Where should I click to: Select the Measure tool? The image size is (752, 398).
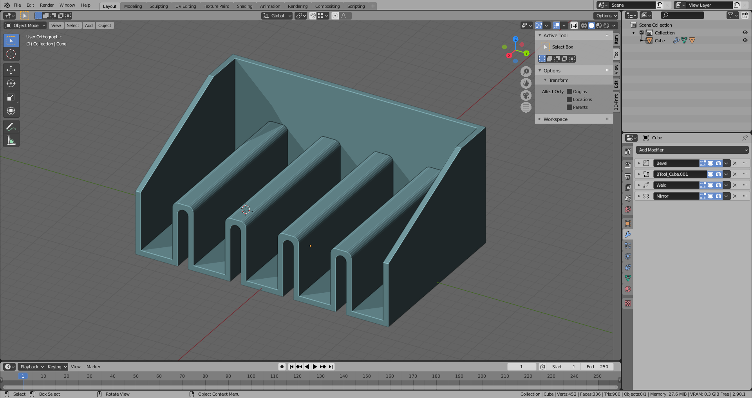click(11, 140)
